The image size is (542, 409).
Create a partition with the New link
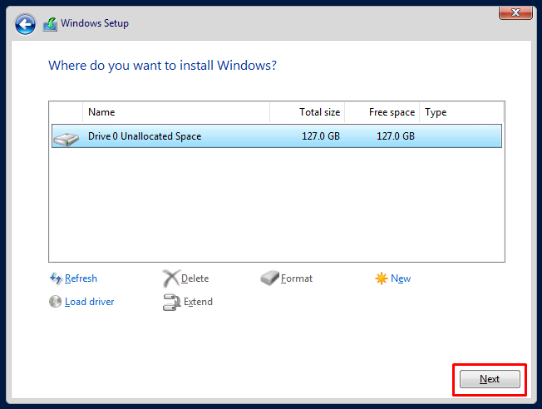[x=401, y=278]
